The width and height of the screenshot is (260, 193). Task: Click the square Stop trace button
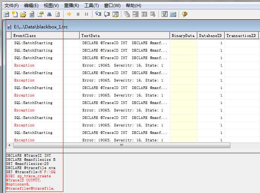78,14
